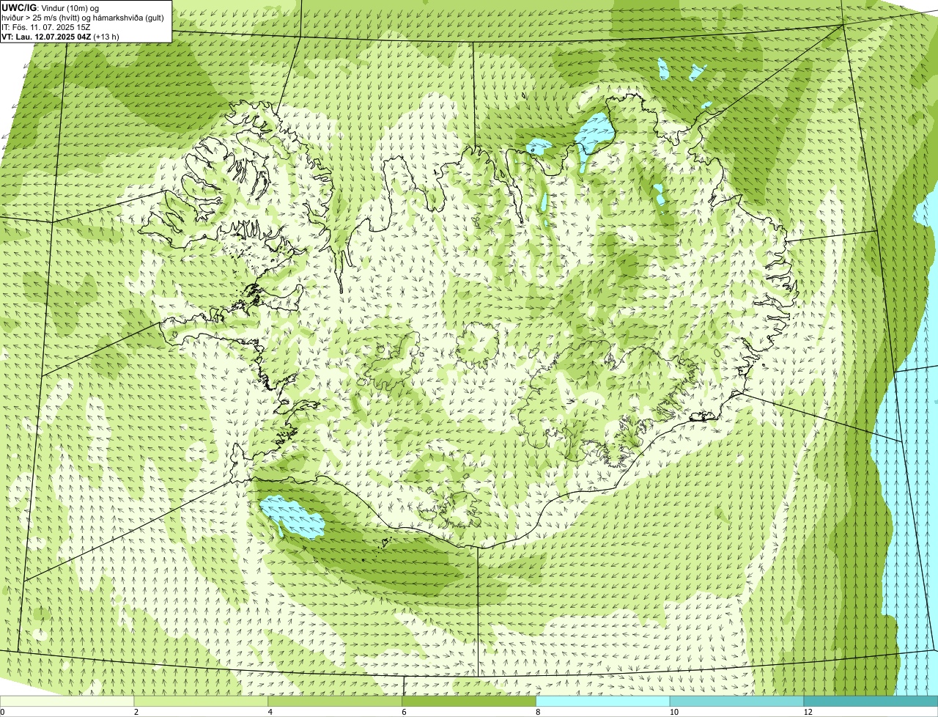Click the legend tick label "6"
938x717 pixels.
(404, 712)
